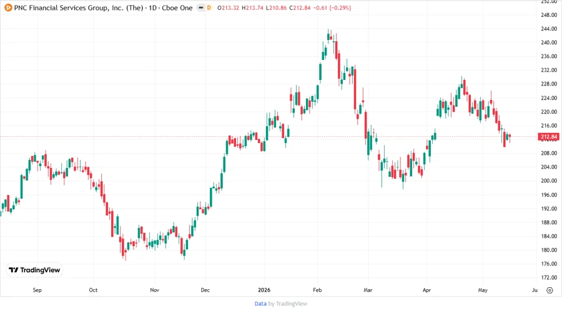
Task: Follow the blue Data link
Action: [260, 304]
